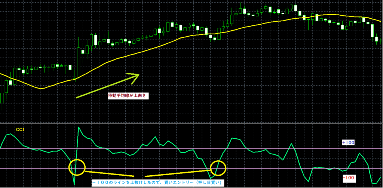Click the first candlestick at the chart's left edge
The image size is (383, 188).
pos(2,98)
